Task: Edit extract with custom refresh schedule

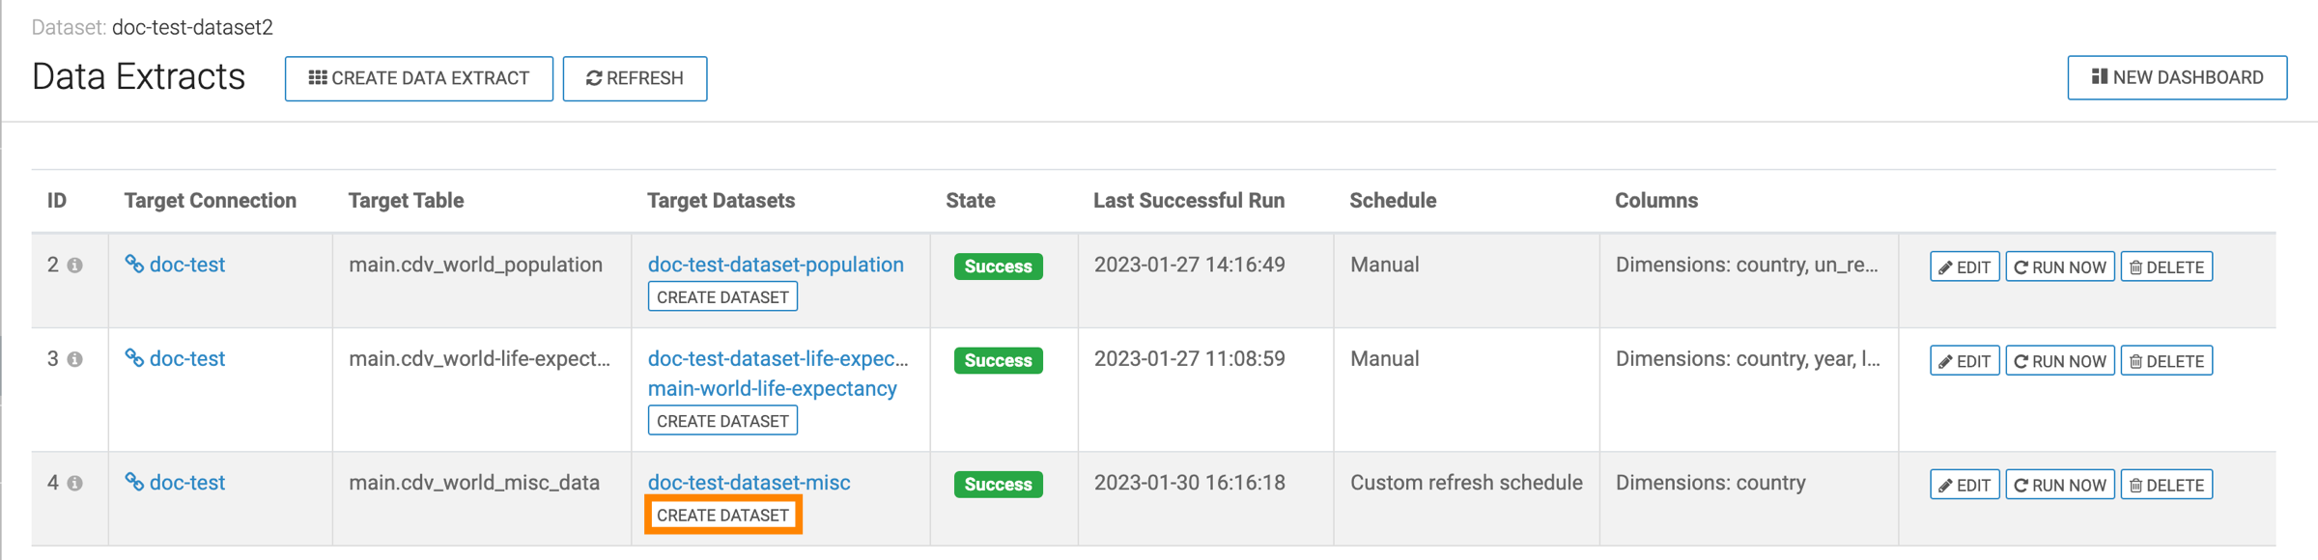Action: [1965, 485]
